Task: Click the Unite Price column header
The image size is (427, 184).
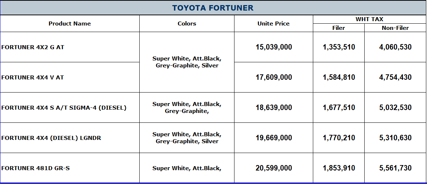Action: [x=273, y=23]
